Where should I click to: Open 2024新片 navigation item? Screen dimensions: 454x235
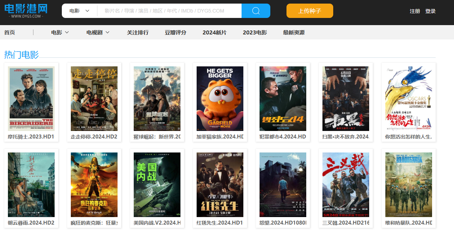pyautogui.click(x=215, y=33)
